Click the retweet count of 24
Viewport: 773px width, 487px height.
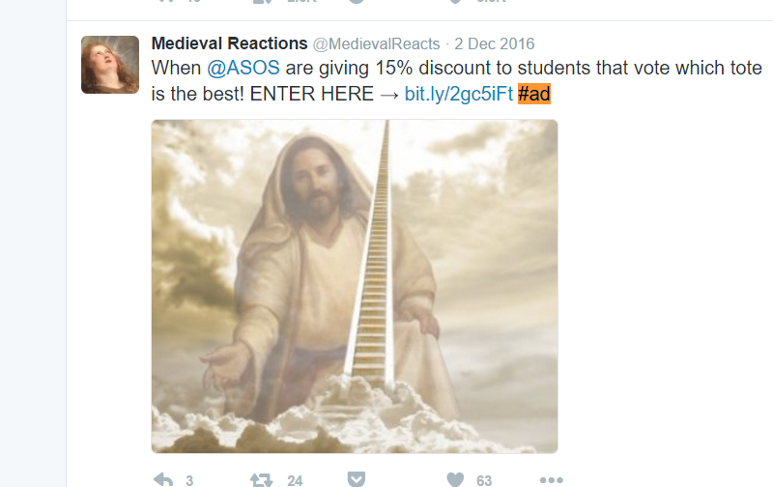click(x=295, y=480)
